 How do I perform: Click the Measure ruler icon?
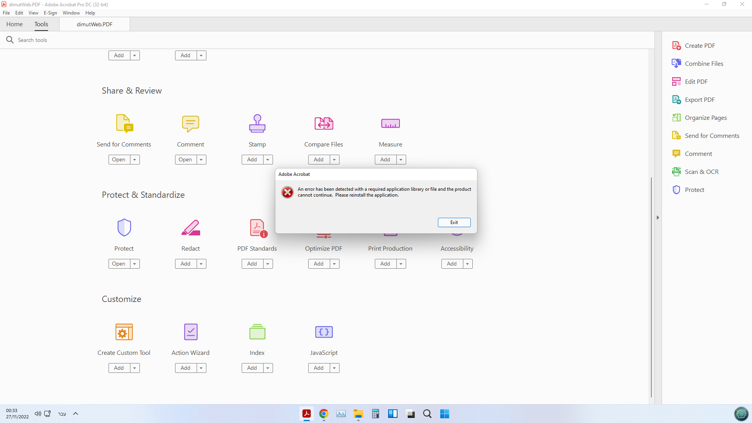click(390, 123)
